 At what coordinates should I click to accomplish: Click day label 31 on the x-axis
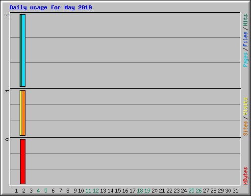click(235, 191)
